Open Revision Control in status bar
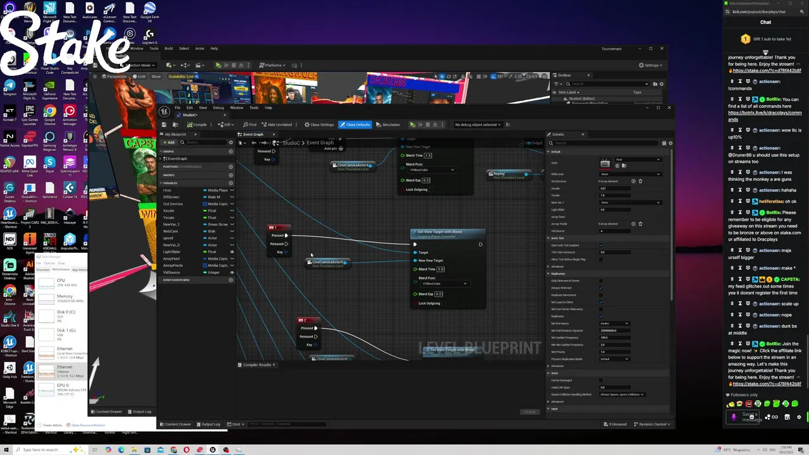The width and height of the screenshot is (809, 455). coord(652,424)
